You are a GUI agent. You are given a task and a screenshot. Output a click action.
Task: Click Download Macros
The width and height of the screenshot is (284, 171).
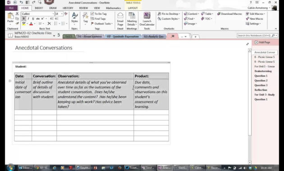coord(229,14)
